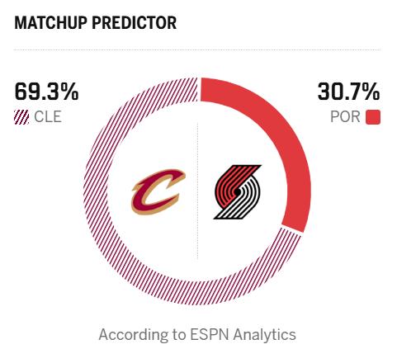Click the 30.7% win probability
Screen dimensions: 397x349
coord(349,92)
